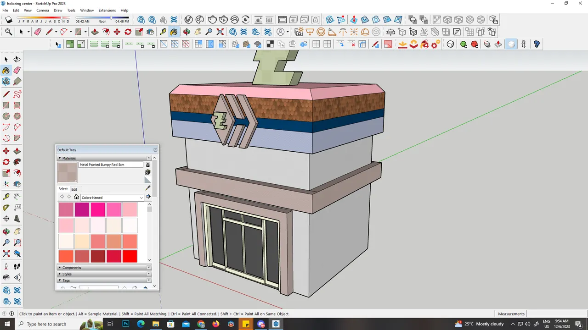
Task: Activate the Push/Pull tool in left toolbar
Action: tap(17, 151)
